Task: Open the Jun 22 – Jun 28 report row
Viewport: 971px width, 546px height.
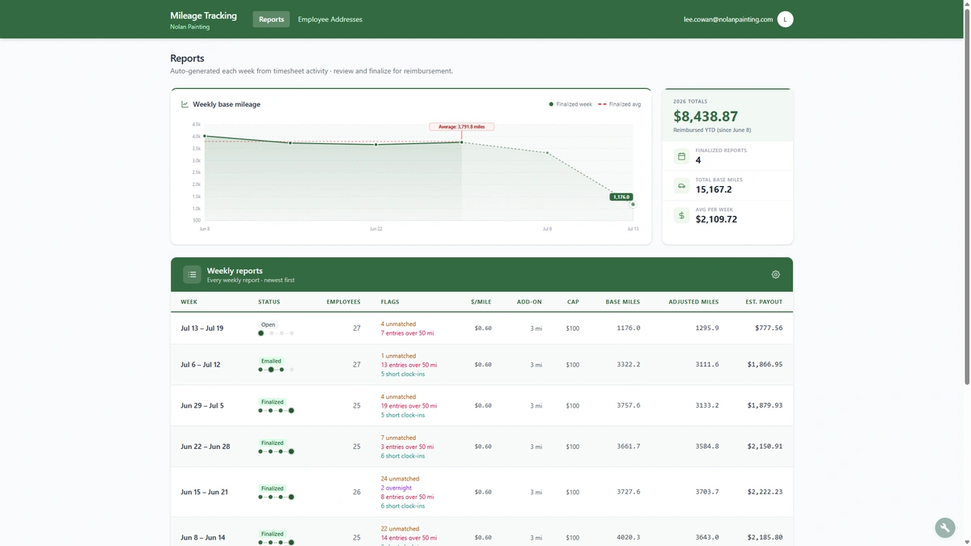Action: tap(481, 447)
